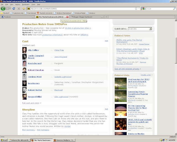Open the Plot Summary link
This screenshot has height=142, width=177.
click(28, 130)
